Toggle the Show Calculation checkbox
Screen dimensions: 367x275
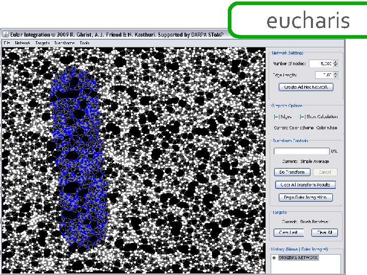click(302, 117)
